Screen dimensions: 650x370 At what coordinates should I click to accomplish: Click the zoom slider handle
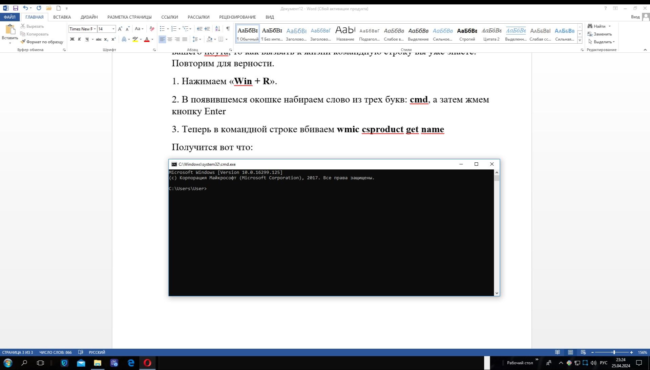click(x=614, y=352)
